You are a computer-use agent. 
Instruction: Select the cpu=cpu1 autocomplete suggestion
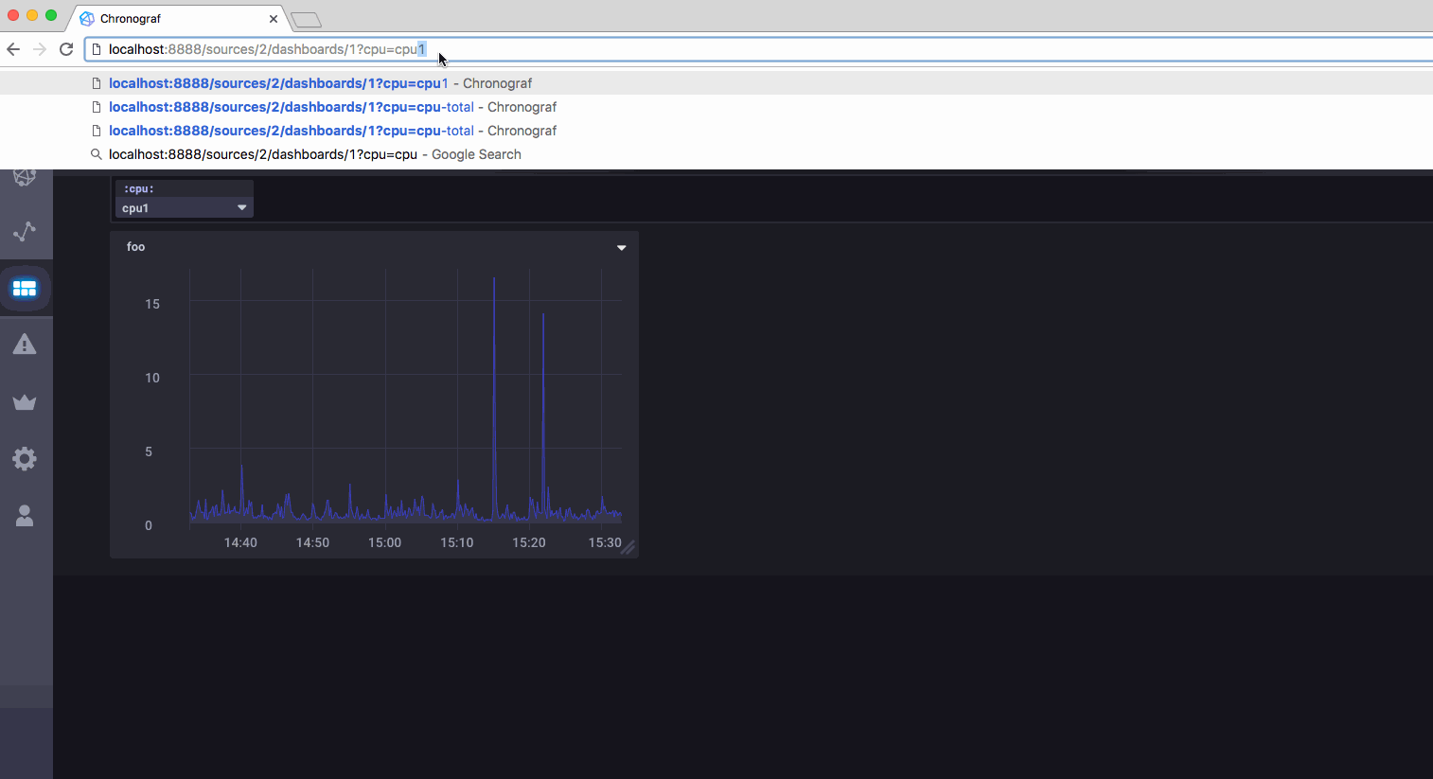[279, 83]
